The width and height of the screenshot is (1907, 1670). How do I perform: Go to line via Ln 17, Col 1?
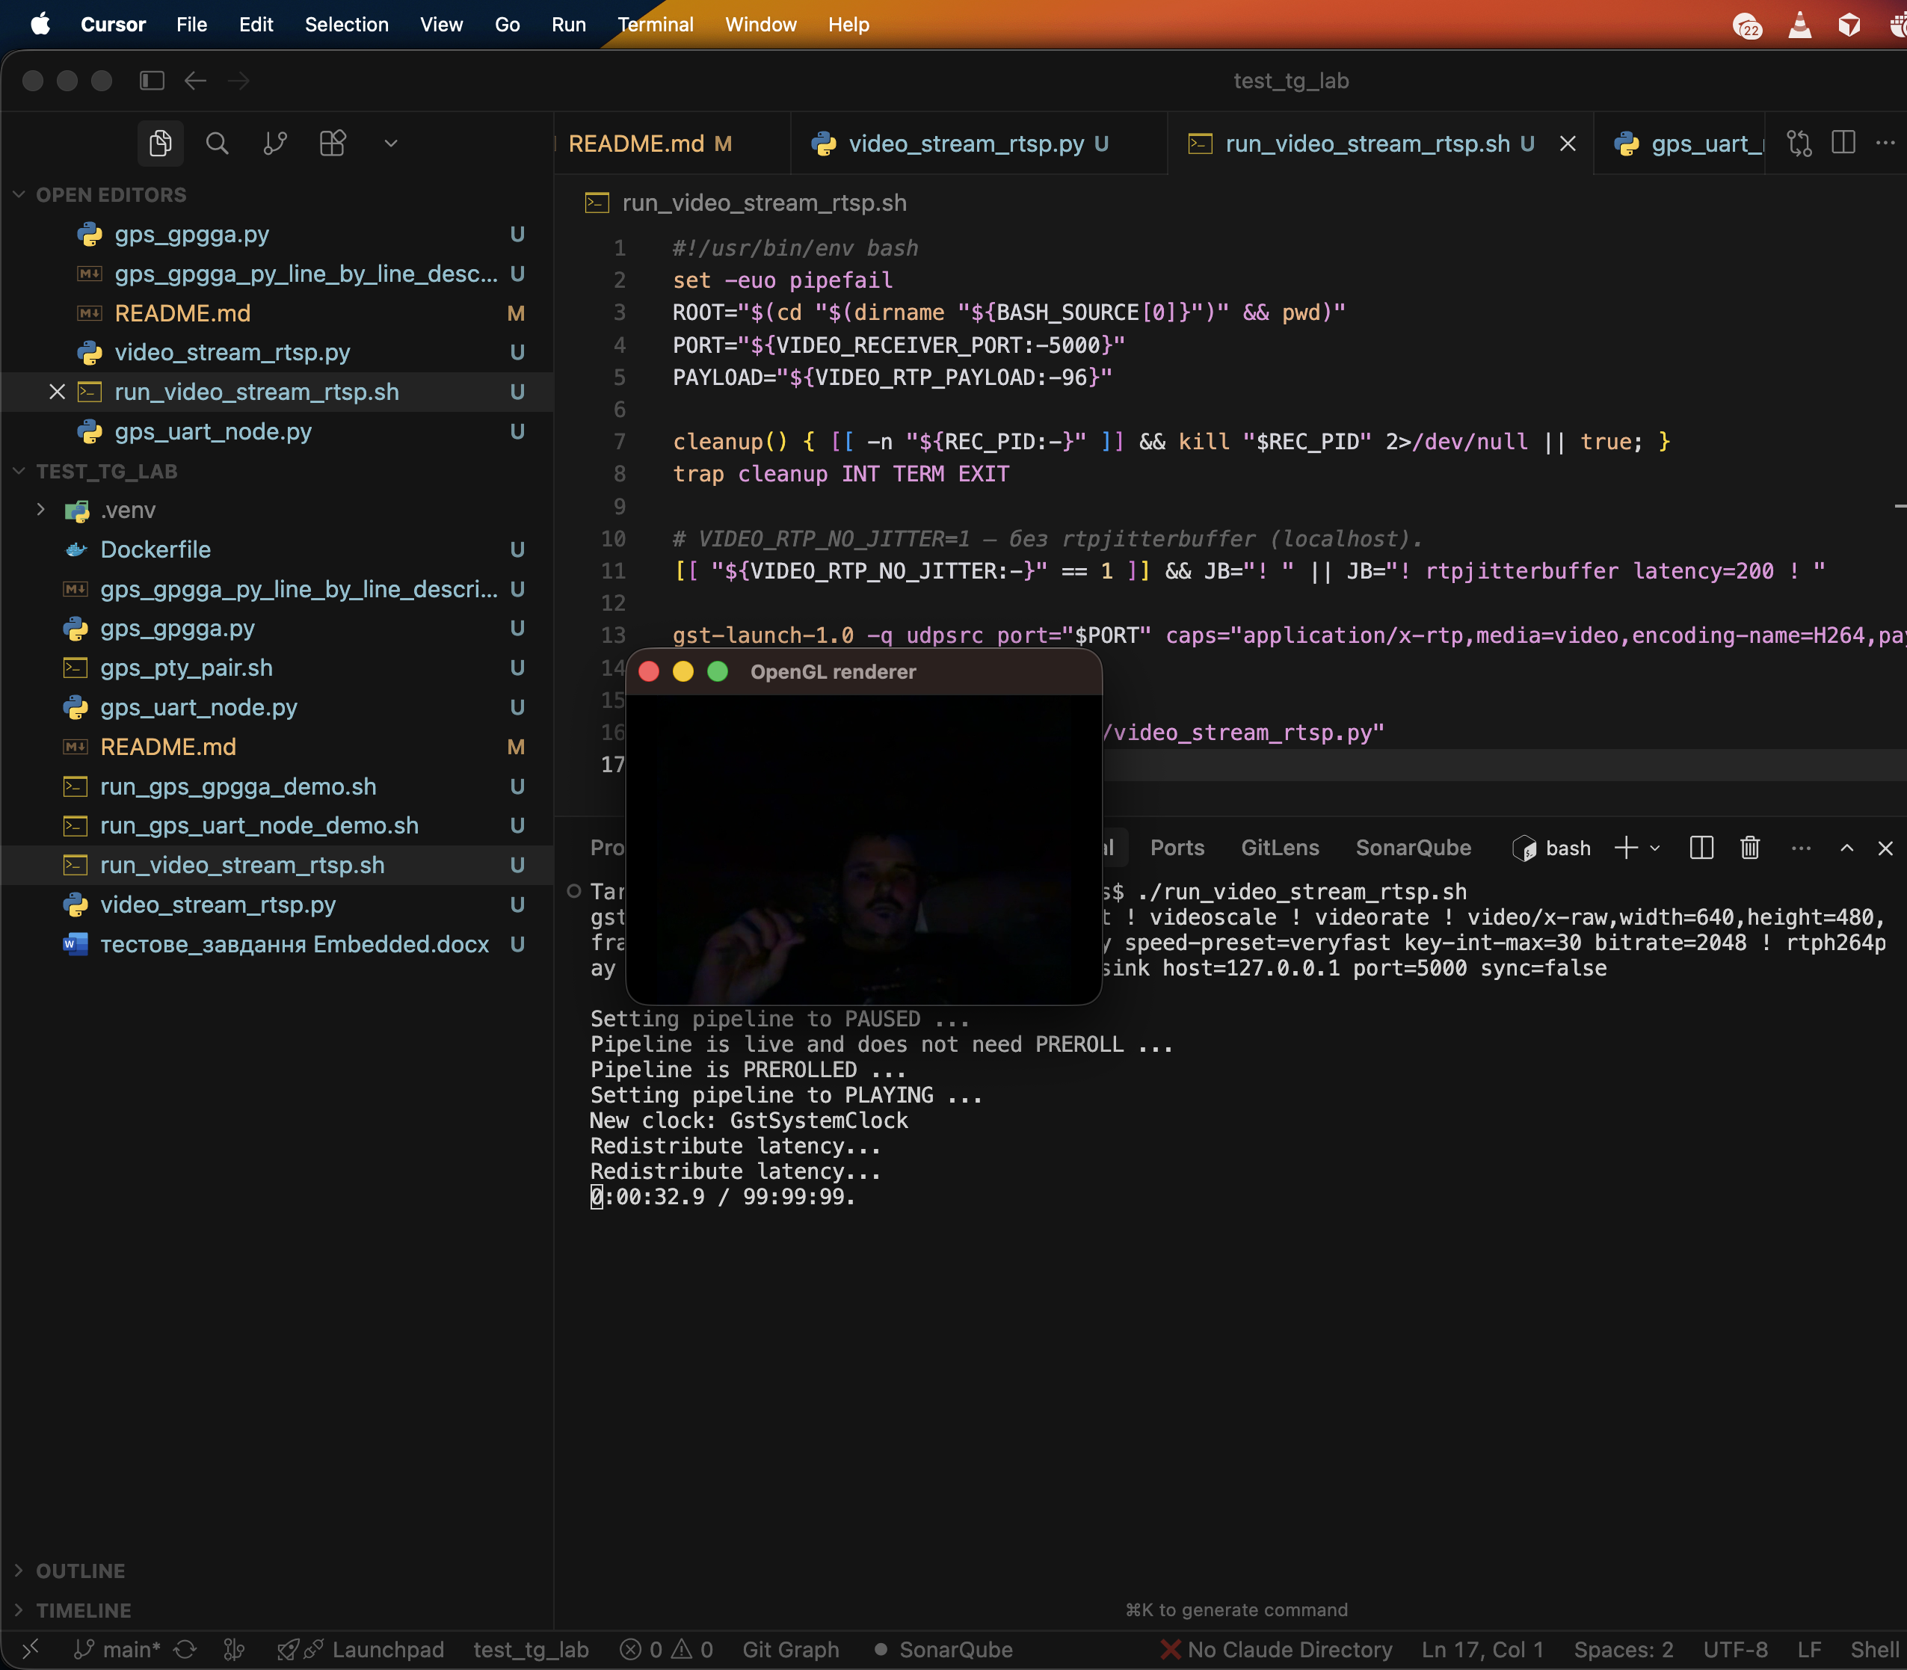coord(1482,1650)
